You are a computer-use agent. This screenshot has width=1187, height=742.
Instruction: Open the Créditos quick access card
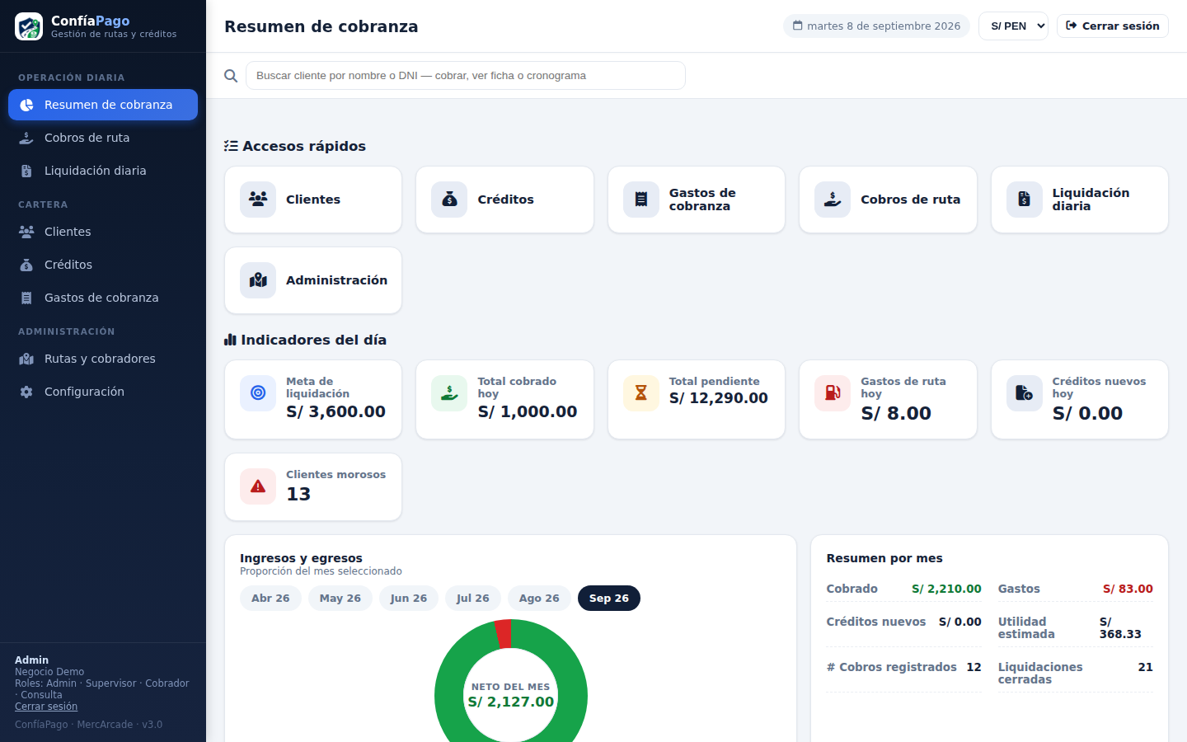(504, 200)
